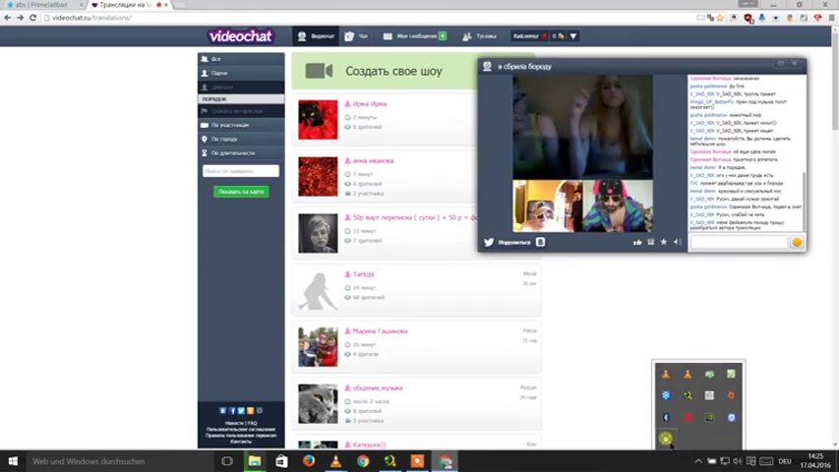Add broadcast to favorites with star icon
Screen dimensions: 839x472
coord(664,243)
